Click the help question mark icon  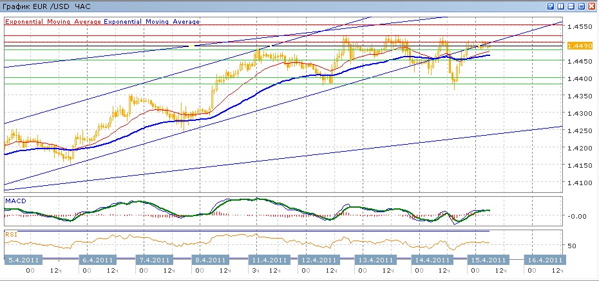pyautogui.click(x=549, y=6)
